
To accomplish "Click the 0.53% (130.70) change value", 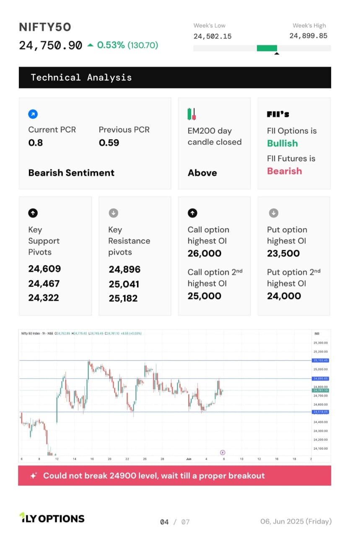I will click(128, 45).
